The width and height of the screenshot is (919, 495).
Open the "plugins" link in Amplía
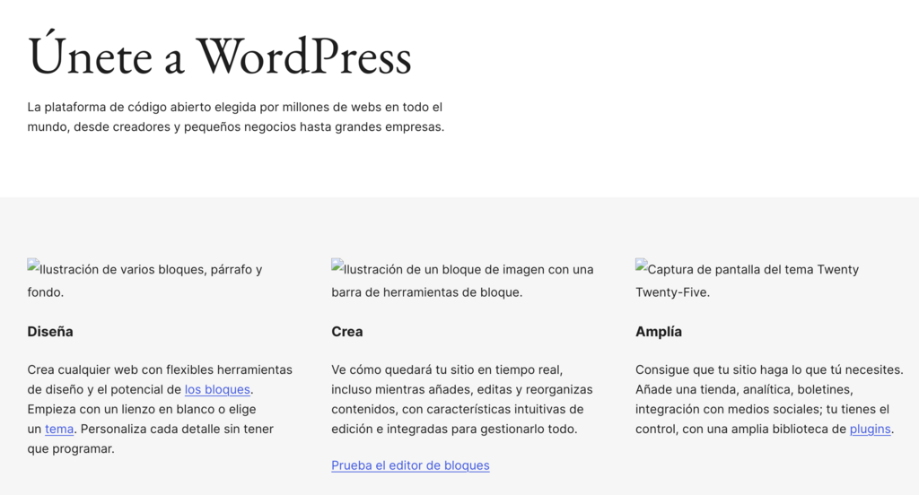871,429
